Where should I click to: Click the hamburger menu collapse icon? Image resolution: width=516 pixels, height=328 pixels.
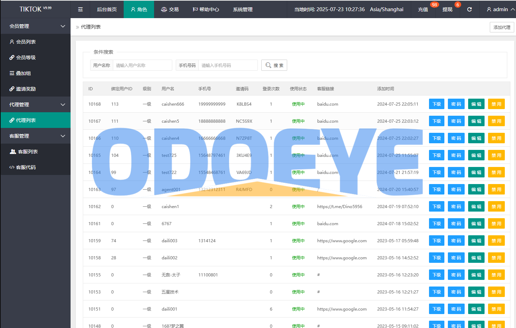coord(80,9)
